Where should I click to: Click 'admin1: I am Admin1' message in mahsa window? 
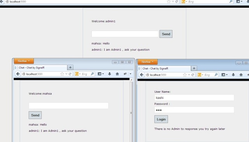pyautogui.click(x=58, y=131)
